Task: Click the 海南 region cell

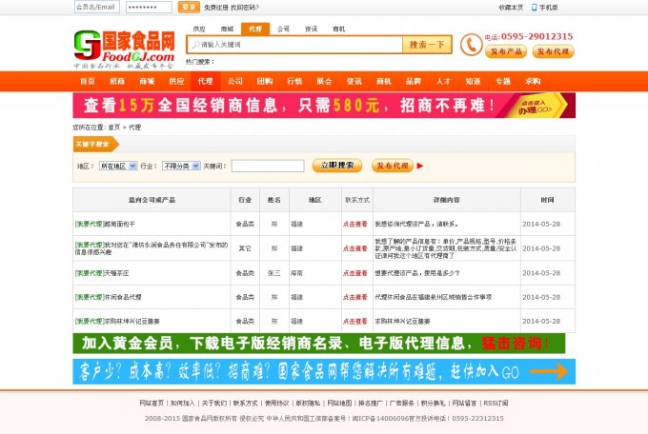Action: [x=296, y=273]
